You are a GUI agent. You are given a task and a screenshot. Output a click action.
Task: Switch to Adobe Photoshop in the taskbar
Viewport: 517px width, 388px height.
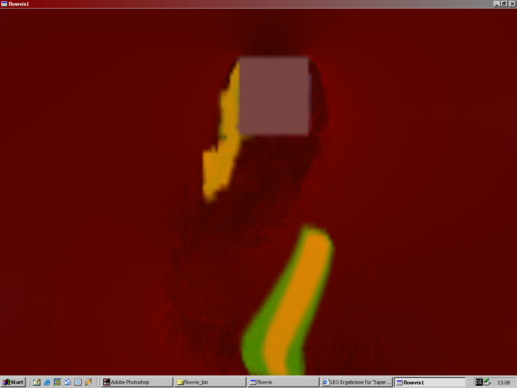136,382
